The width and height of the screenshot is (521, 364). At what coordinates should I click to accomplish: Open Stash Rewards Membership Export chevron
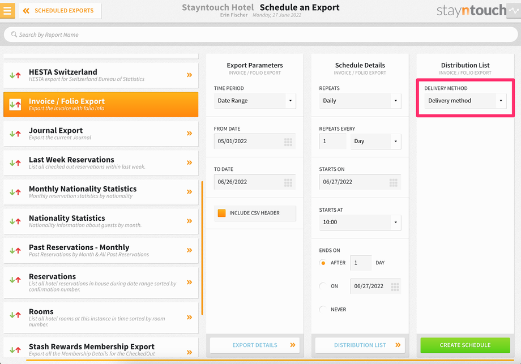tap(189, 352)
